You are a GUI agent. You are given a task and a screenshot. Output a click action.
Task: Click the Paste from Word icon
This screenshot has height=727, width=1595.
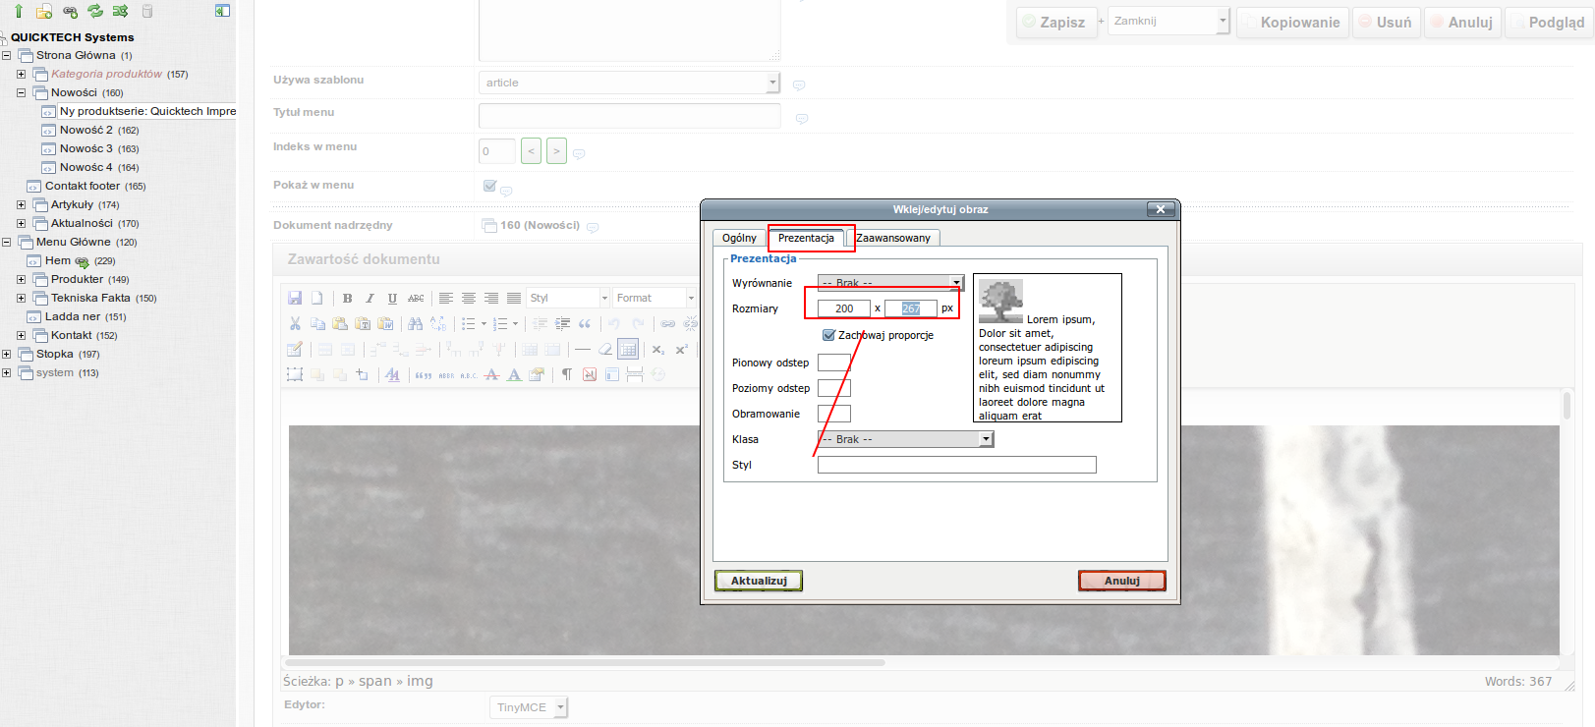[x=385, y=323]
